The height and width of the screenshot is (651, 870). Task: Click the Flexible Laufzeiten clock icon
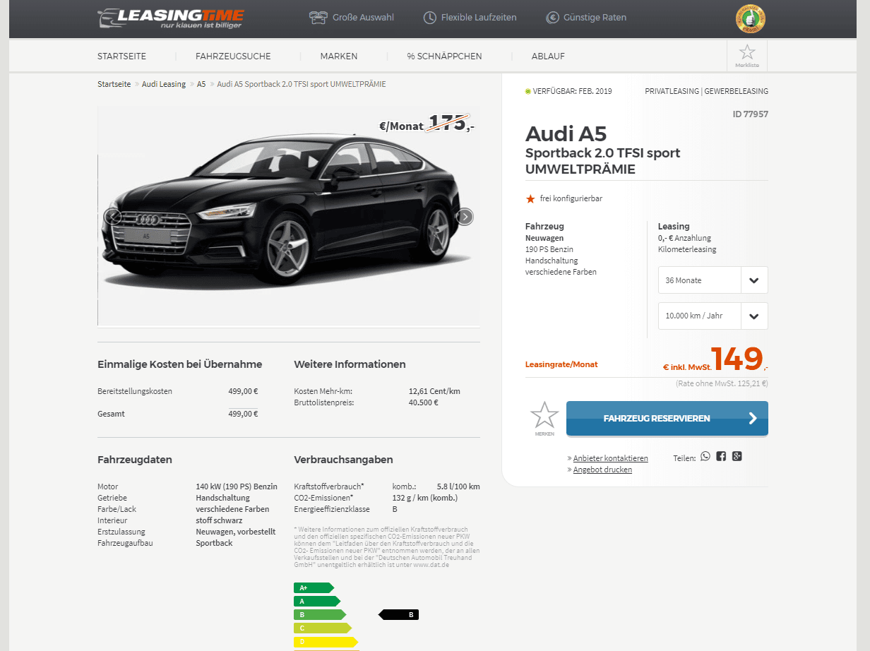[429, 18]
